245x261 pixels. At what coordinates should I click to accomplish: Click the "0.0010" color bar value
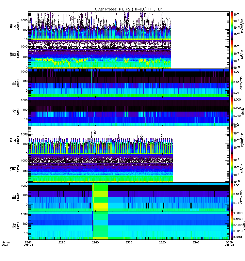(x=238, y=231)
